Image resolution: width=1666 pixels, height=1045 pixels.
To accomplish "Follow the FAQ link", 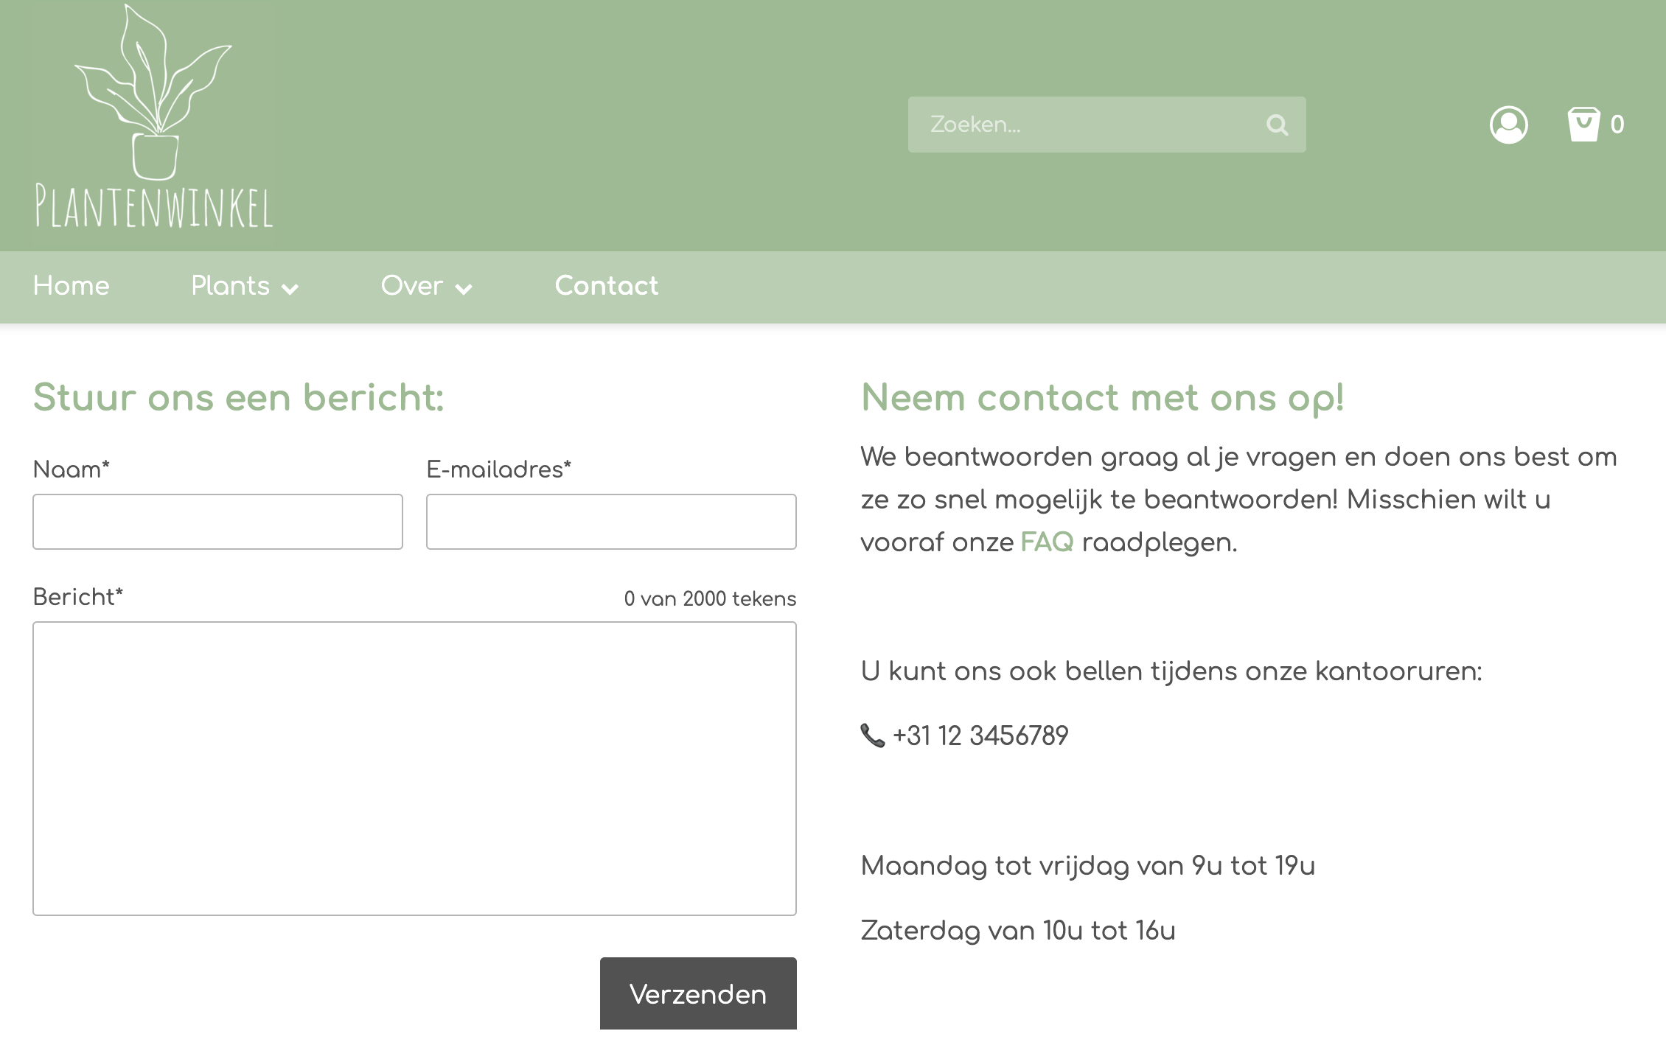I will click(1047, 542).
